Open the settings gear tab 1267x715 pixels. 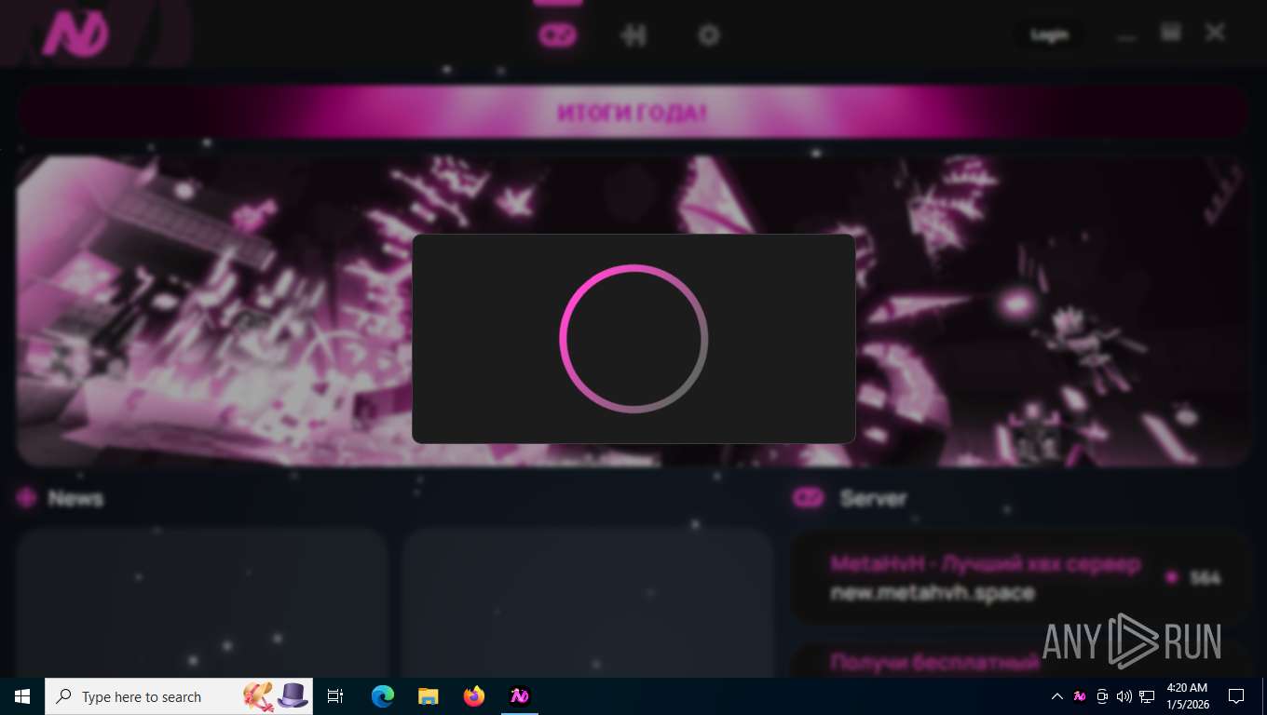[x=709, y=35]
